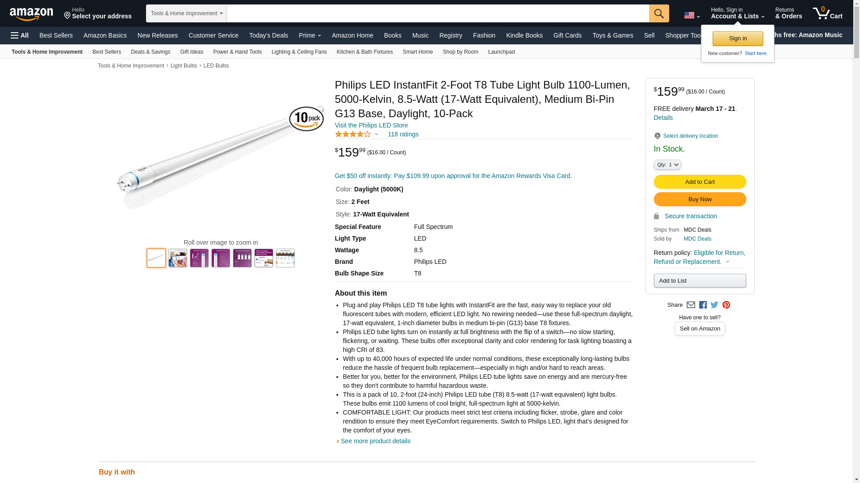The width and height of the screenshot is (860, 483).
Task: Share via email icon
Action: [691, 305]
